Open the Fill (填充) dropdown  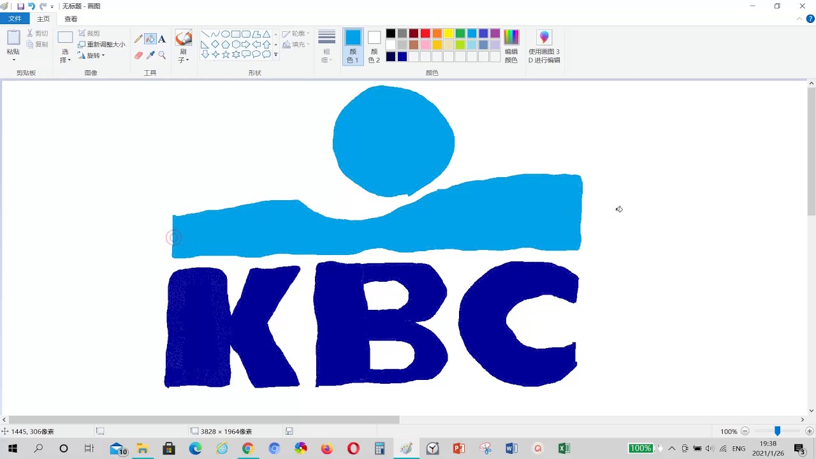pos(296,45)
